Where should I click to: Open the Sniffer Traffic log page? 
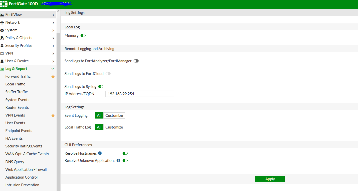[x=17, y=92]
